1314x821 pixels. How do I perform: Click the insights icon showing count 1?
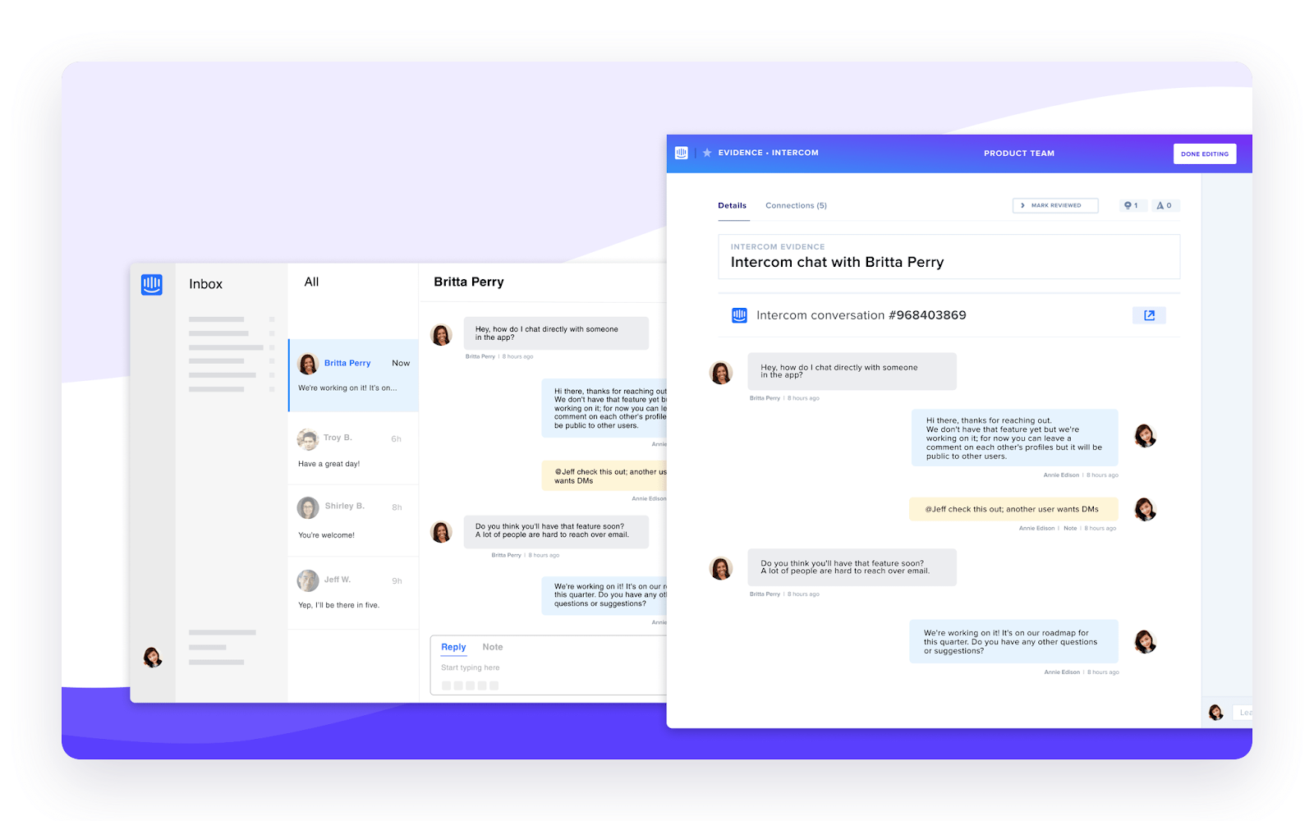click(1131, 205)
